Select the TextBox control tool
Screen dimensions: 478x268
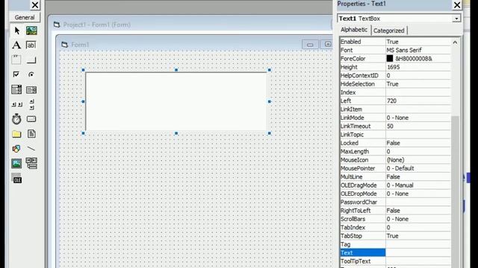click(31, 45)
